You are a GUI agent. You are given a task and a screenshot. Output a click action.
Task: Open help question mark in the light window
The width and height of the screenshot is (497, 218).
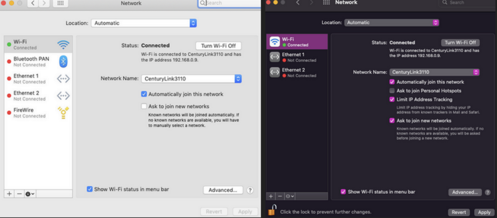250,190
